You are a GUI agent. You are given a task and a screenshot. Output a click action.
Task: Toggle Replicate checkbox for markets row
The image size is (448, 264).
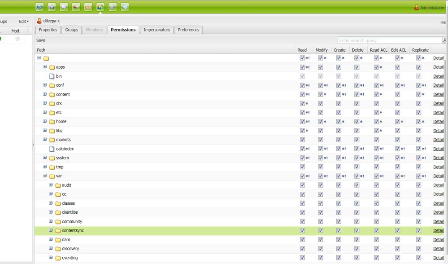(x=418, y=140)
